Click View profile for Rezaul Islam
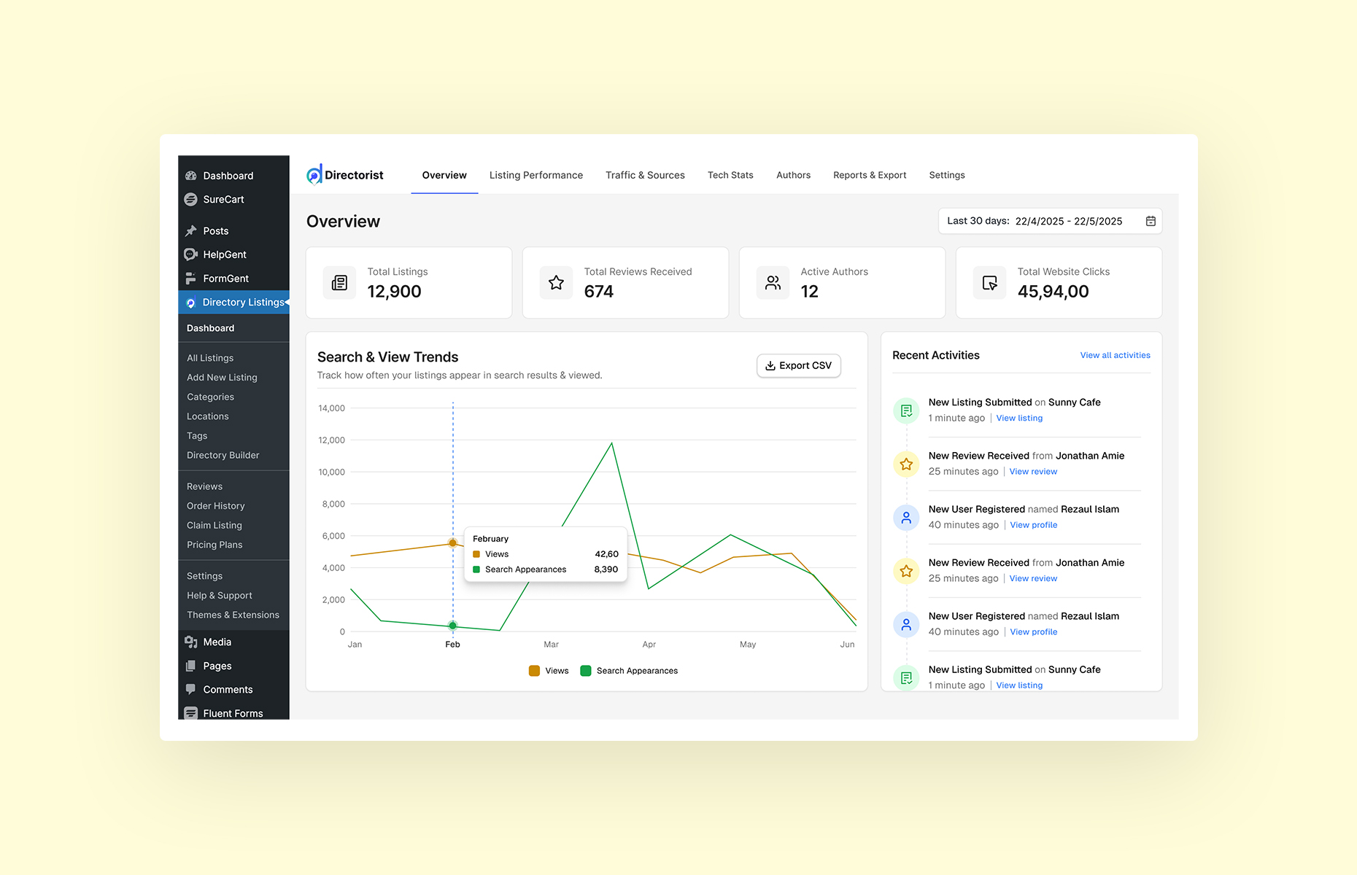The image size is (1357, 875). tap(1033, 524)
